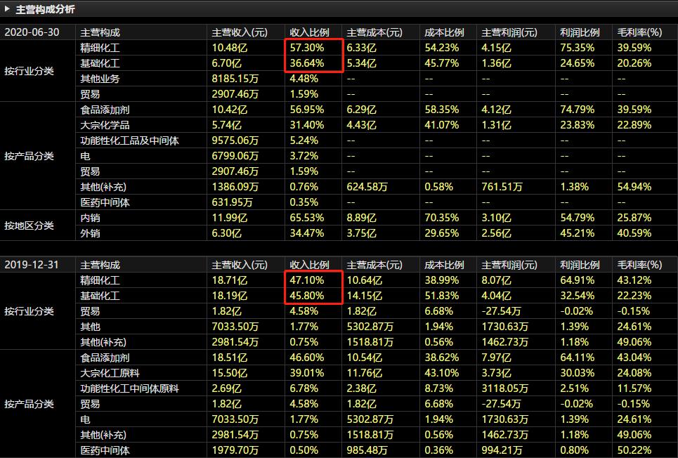Click the 45.80% revenue ratio cell
The height and width of the screenshot is (458, 678).
coord(307,296)
